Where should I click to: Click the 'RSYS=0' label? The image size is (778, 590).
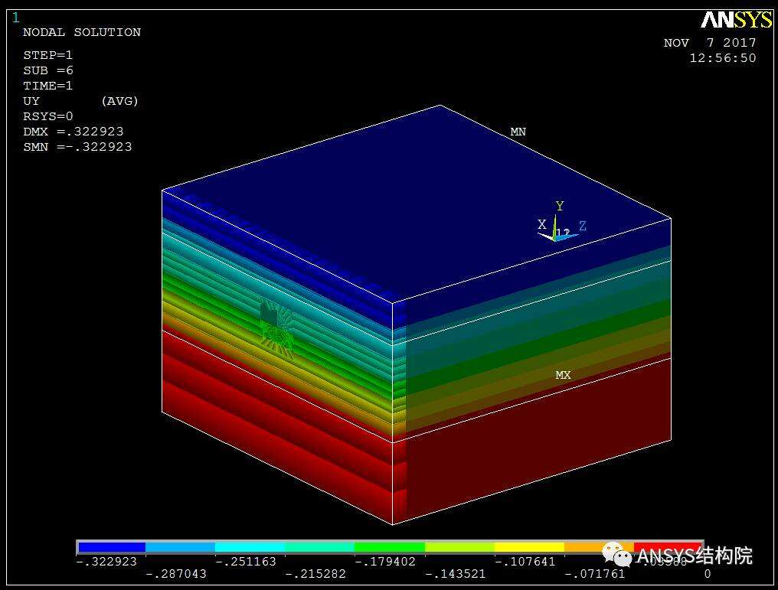tap(47, 116)
